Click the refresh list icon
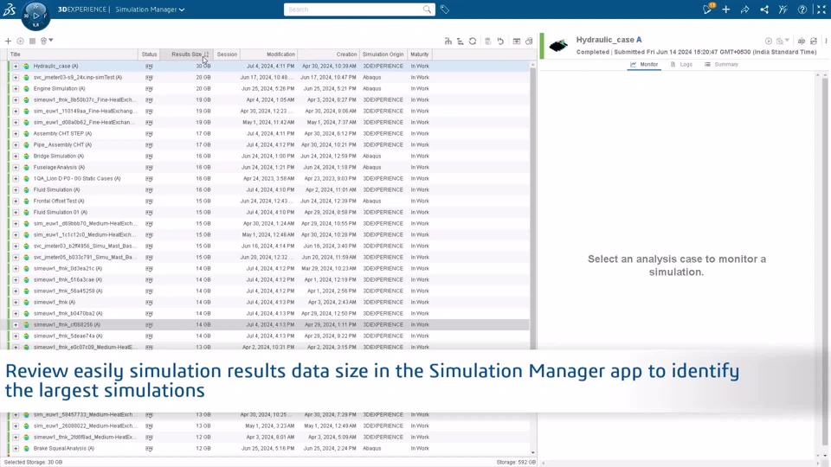This screenshot has width=831, height=467. tap(473, 42)
